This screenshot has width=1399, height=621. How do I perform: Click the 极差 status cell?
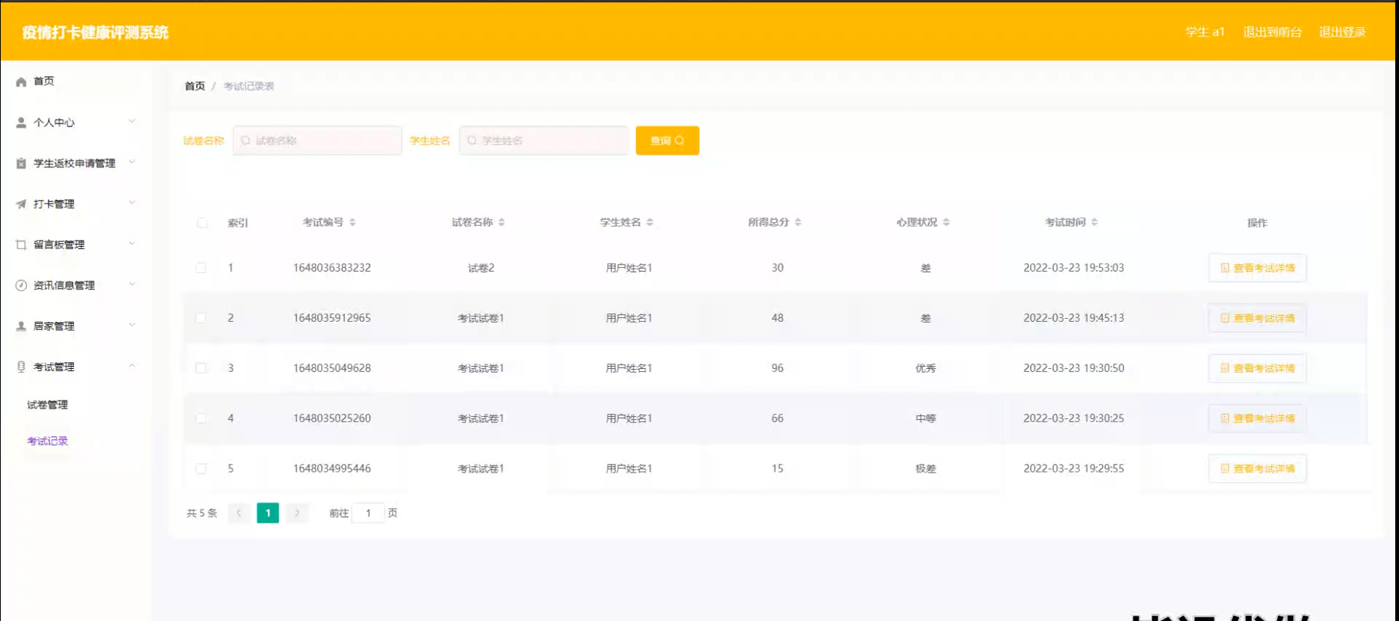tap(925, 468)
